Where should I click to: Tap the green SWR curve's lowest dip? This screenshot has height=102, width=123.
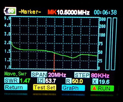click(73, 58)
